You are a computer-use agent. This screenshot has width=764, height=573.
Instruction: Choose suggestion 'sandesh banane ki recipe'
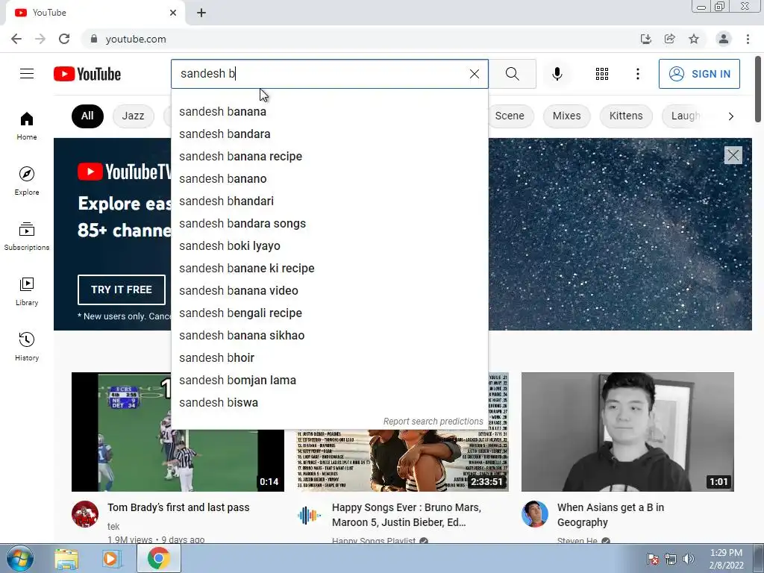tap(329, 269)
